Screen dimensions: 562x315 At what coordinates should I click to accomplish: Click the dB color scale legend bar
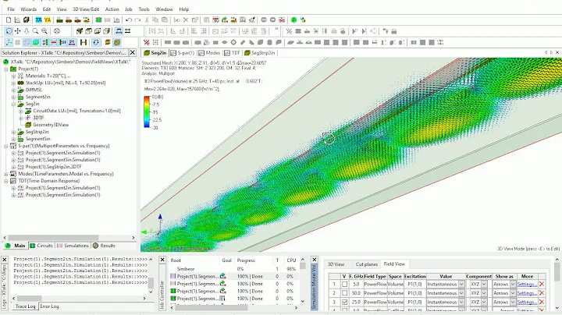[147, 111]
